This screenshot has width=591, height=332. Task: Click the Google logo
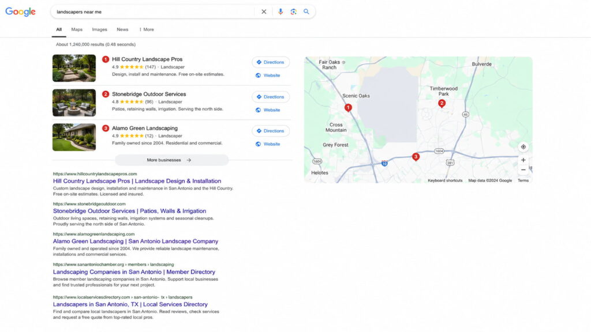pyautogui.click(x=20, y=12)
